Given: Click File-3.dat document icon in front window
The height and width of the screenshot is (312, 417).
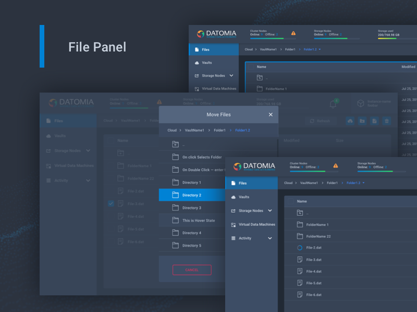Looking at the screenshot, I should pyautogui.click(x=300, y=259).
